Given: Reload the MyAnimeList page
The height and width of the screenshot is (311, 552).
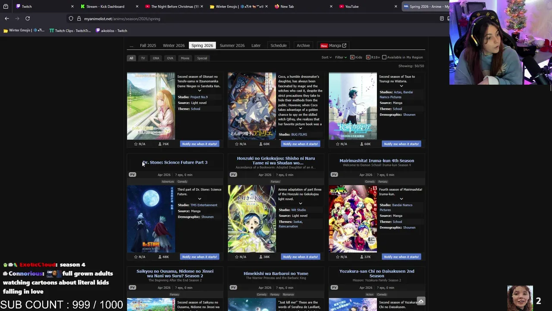Looking at the screenshot, I should (x=28, y=19).
